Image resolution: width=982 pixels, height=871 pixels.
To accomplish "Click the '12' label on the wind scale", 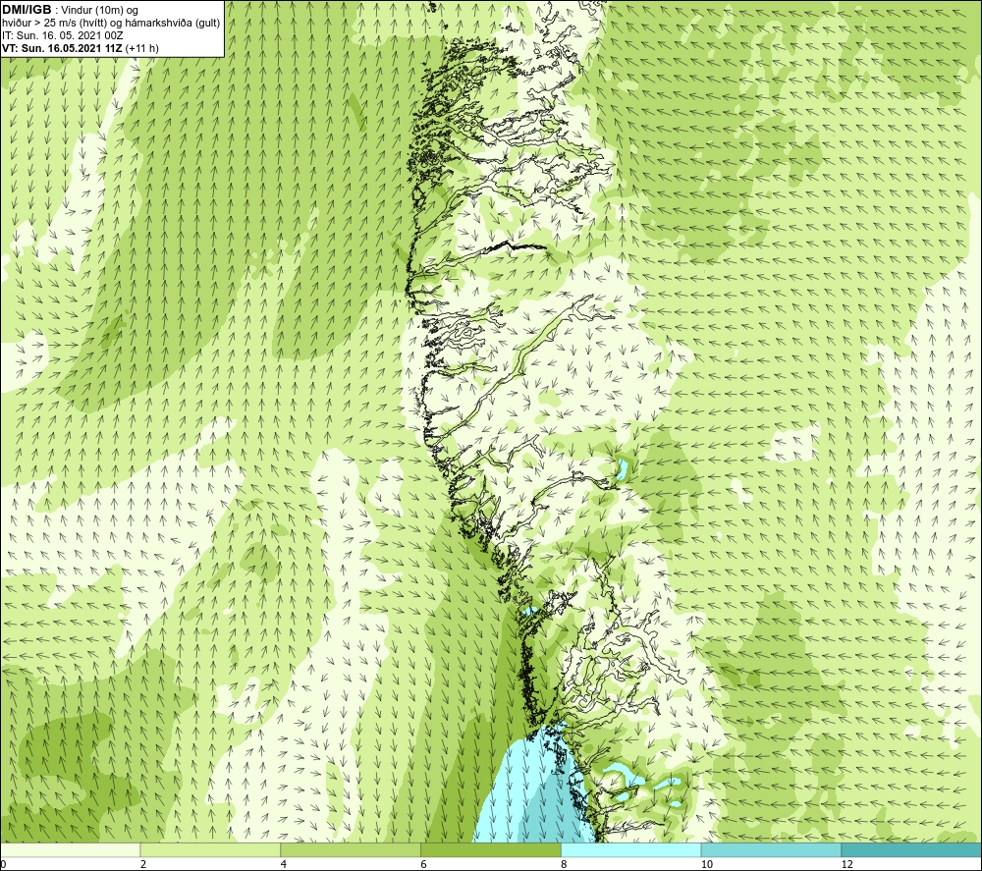I will 847,864.
